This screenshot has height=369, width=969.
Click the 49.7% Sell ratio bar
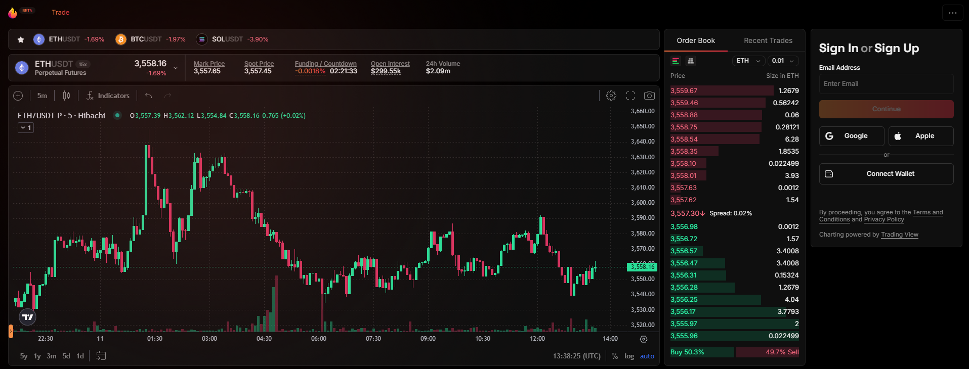tap(768, 352)
